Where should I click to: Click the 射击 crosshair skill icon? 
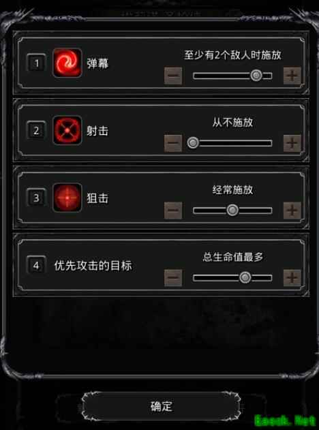coord(67,130)
